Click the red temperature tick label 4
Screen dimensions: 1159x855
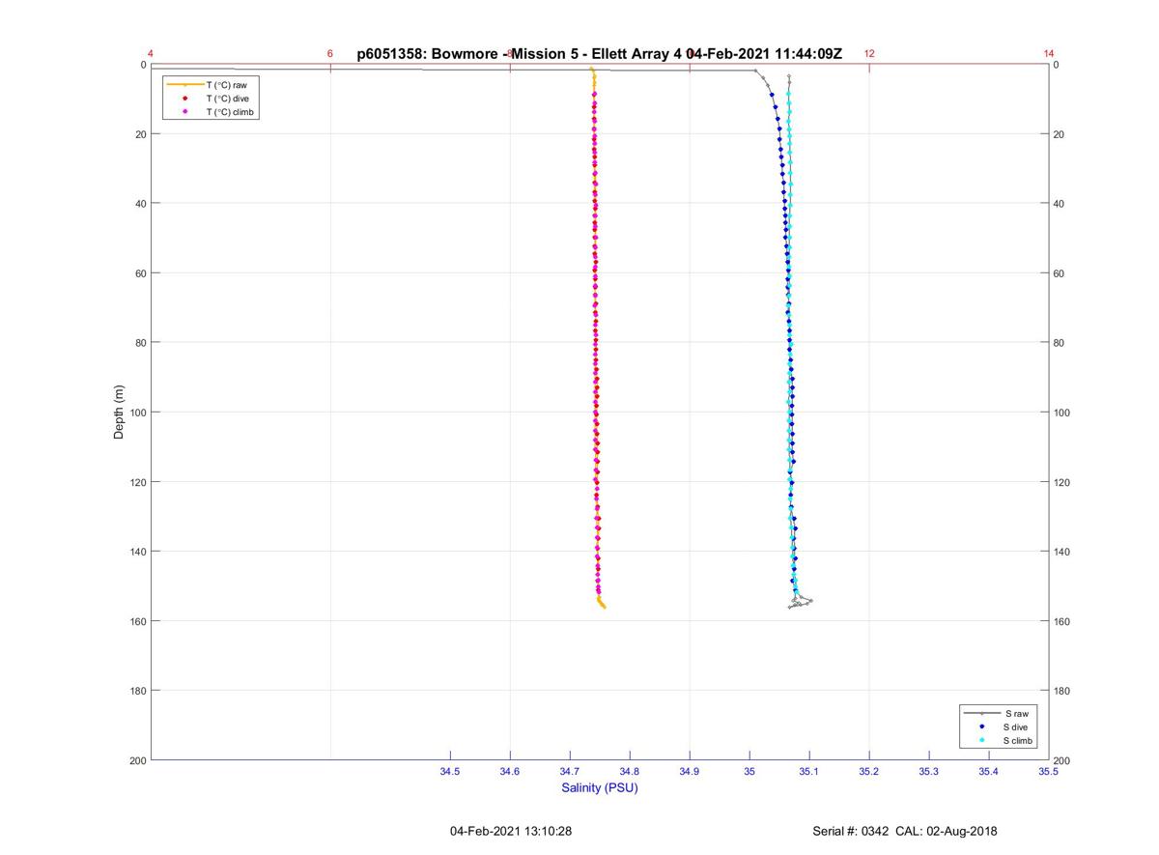coord(151,54)
